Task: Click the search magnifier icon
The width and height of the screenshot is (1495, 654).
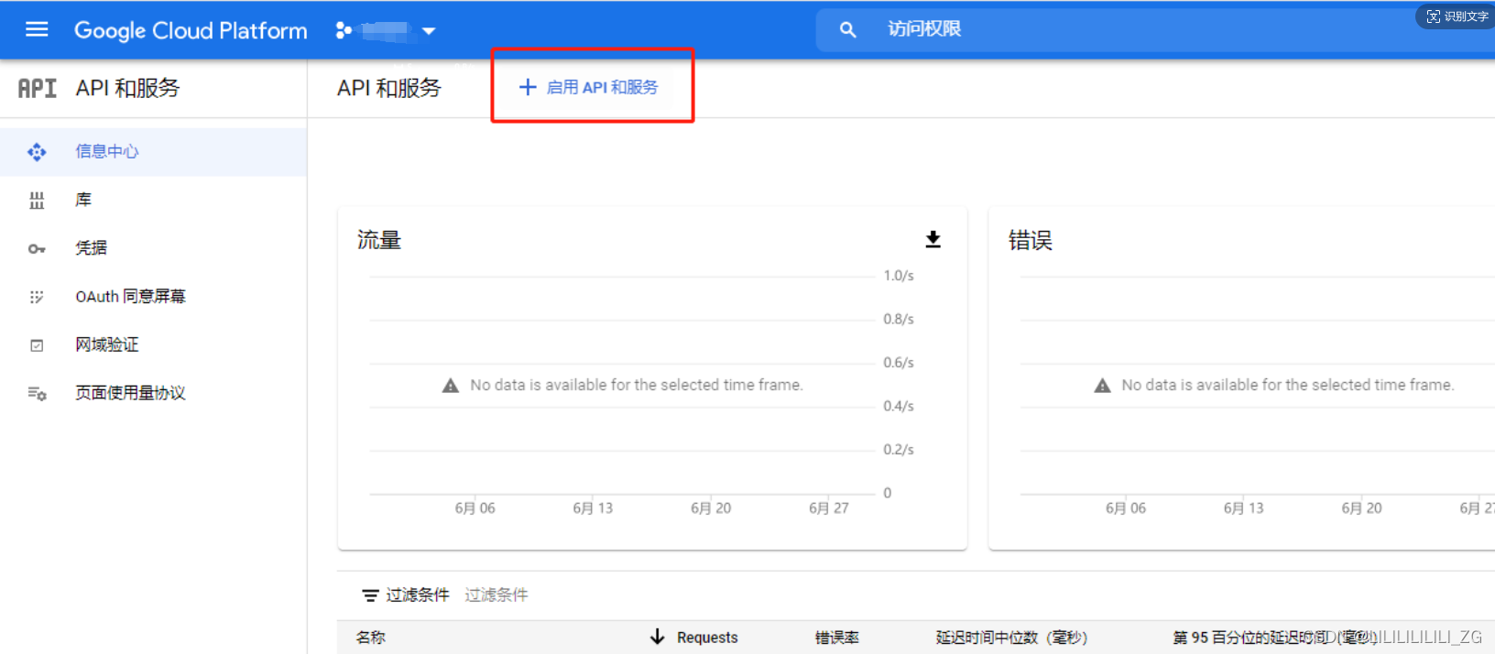Action: (x=848, y=29)
